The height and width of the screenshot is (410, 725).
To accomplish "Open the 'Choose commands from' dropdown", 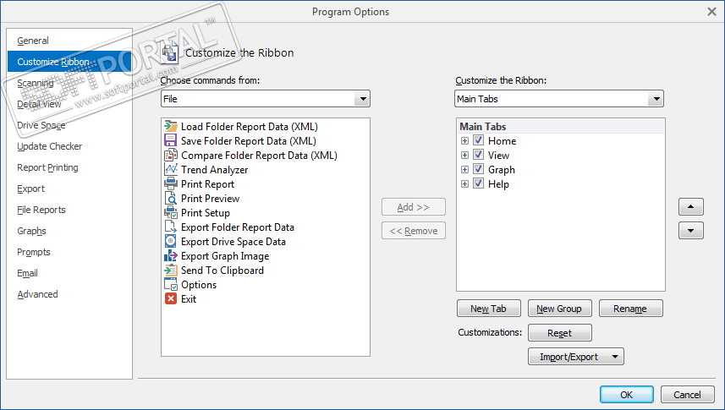I will pos(363,99).
